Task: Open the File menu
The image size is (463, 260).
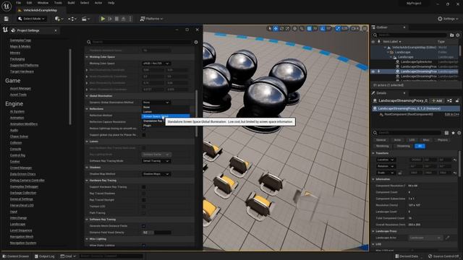Action: coord(18,3)
